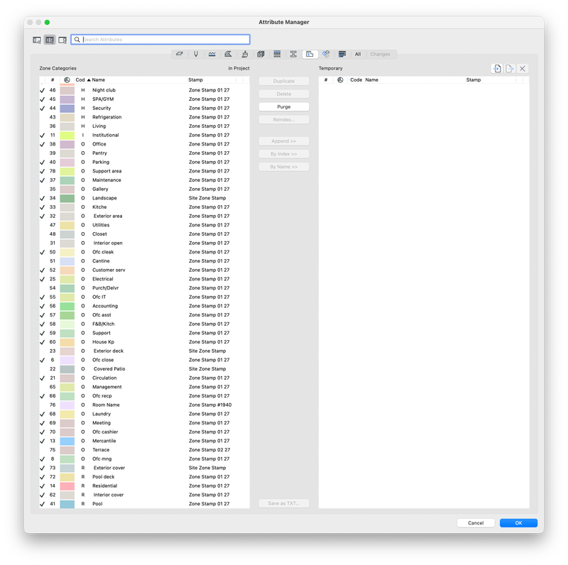568x565 pixels.
Task: Show only the project list layout
Action: [37, 40]
